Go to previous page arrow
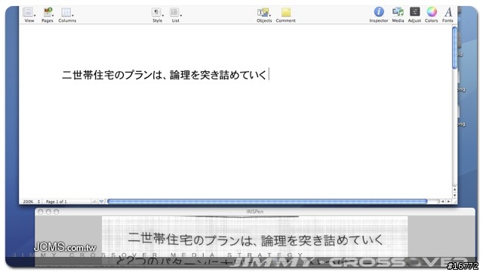The width and height of the screenshot is (483, 272). (x=94, y=202)
